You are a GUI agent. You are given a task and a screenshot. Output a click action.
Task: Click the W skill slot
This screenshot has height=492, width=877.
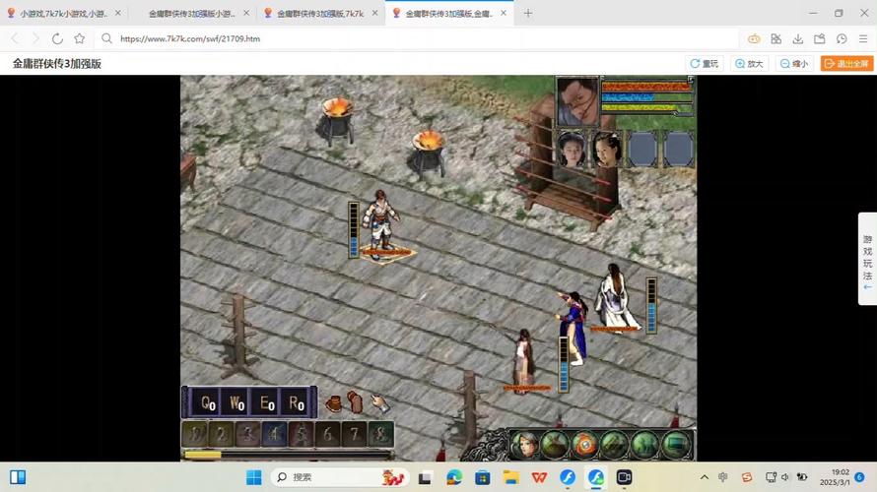point(236,402)
